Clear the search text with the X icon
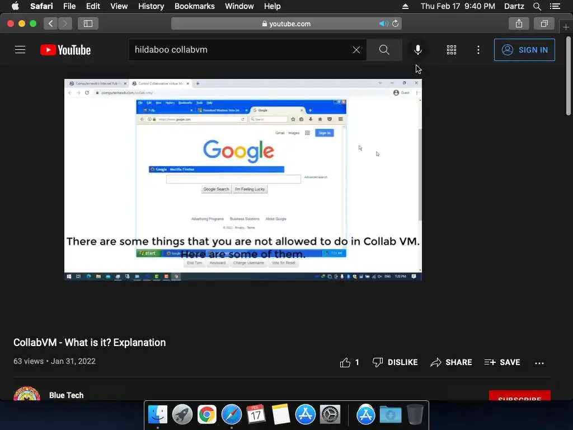The width and height of the screenshot is (573, 430). click(x=356, y=50)
